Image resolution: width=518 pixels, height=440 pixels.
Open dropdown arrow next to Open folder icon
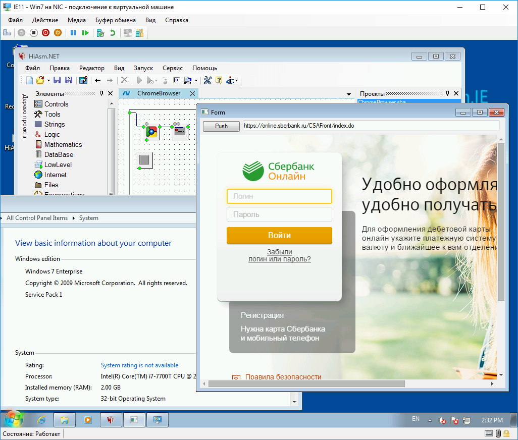[48, 81]
